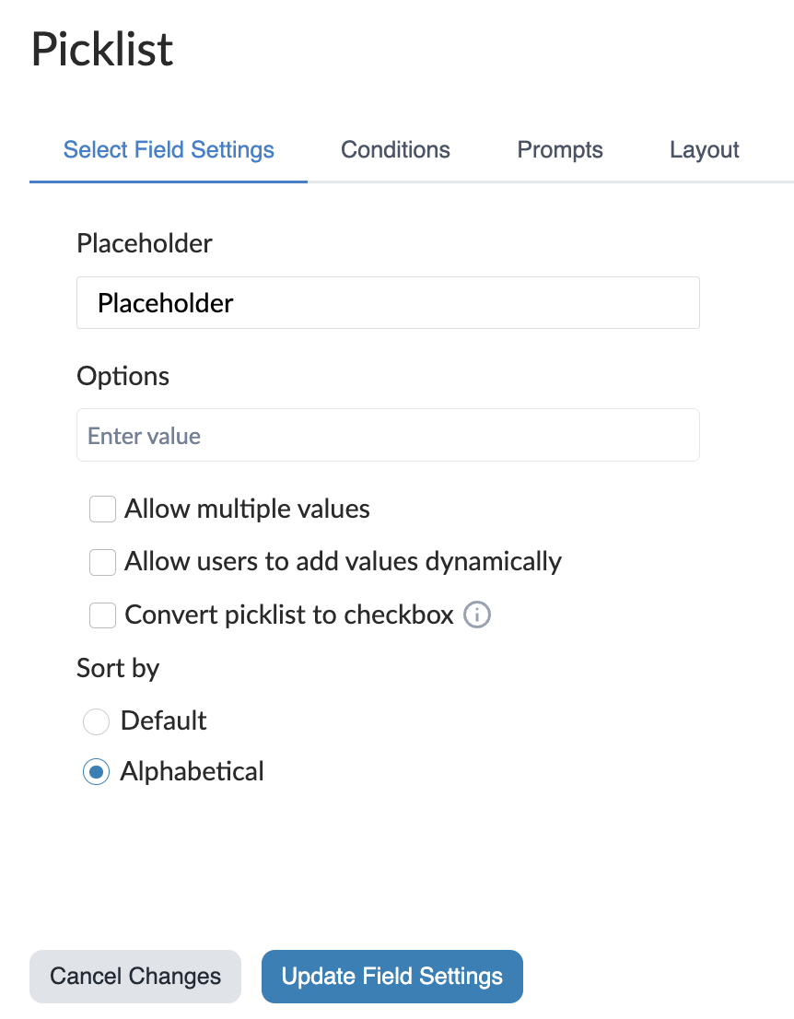Click the Placeholder label above the input
Image resolution: width=794 pixels, height=1019 pixels.
(144, 243)
